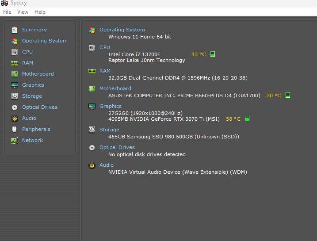Open the File menu
This screenshot has width=317, height=241.
pos(7,12)
